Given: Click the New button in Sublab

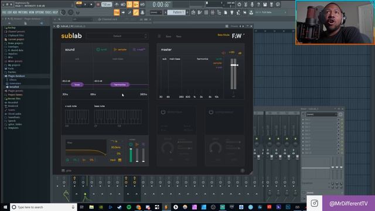Looking at the screenshot, I should (179, 36).
